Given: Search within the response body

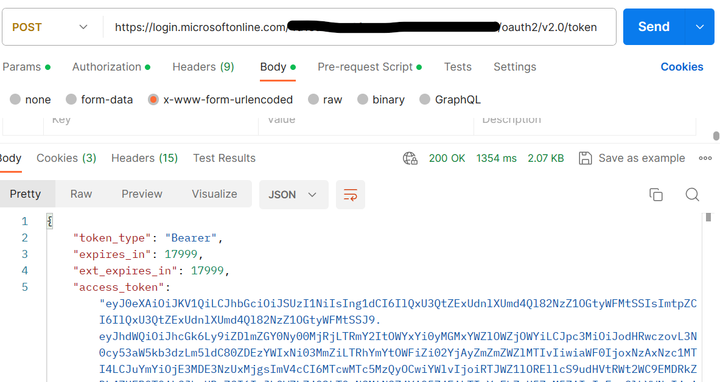Looking at the screenshot, I should tap(692, 195).
